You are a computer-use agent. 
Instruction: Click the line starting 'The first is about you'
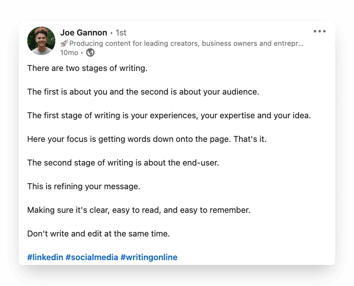143,92
